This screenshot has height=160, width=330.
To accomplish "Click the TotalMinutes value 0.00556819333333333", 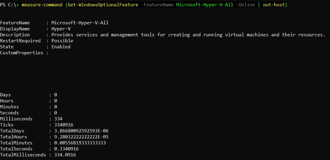I will coord(80,143).
